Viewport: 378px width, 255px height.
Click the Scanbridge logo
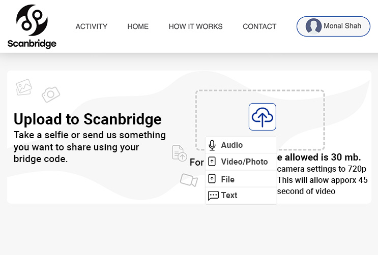pos(32,26)
